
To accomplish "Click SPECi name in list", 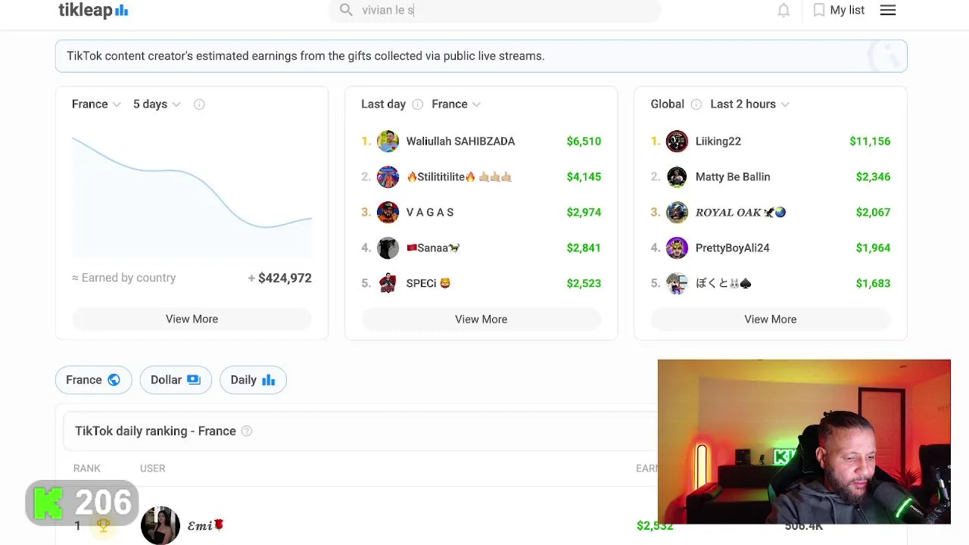I will tap(428, 284).
